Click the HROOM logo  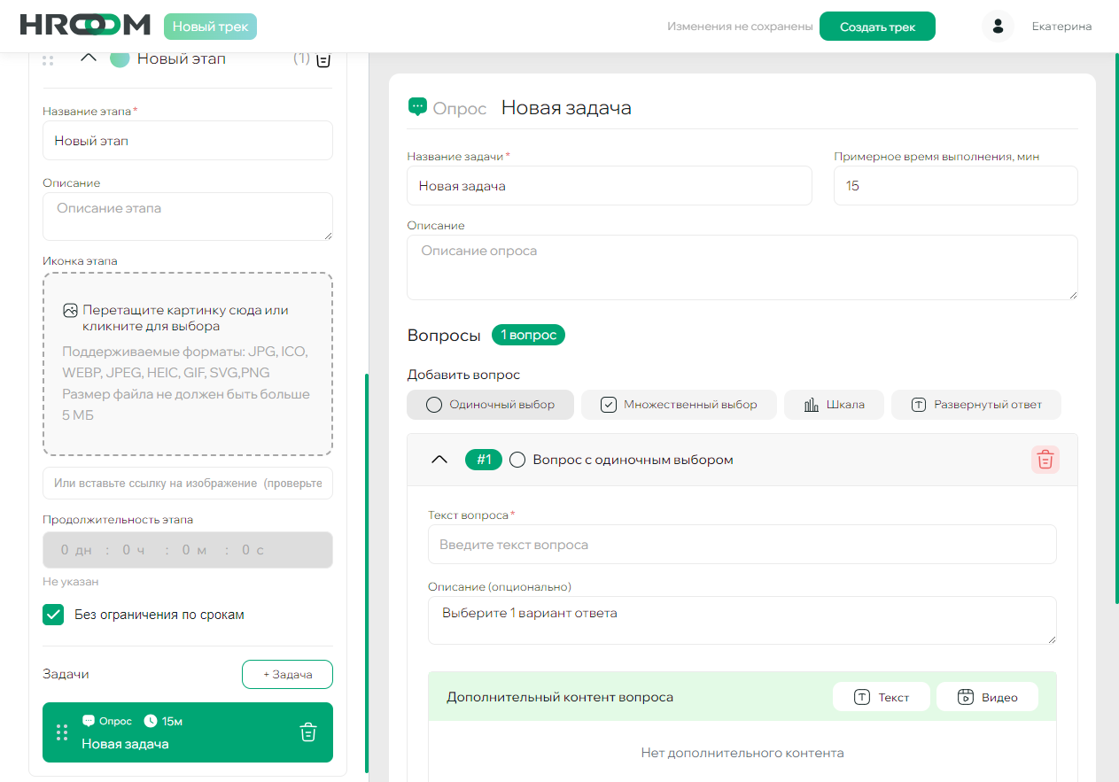(84, 26)
